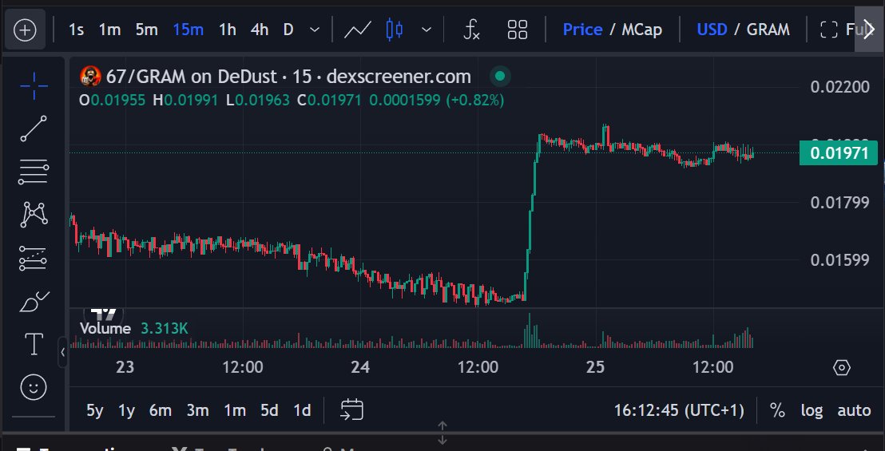Switch to line chart style
Viewport: 885px width, 451px height.
[358, 30]
